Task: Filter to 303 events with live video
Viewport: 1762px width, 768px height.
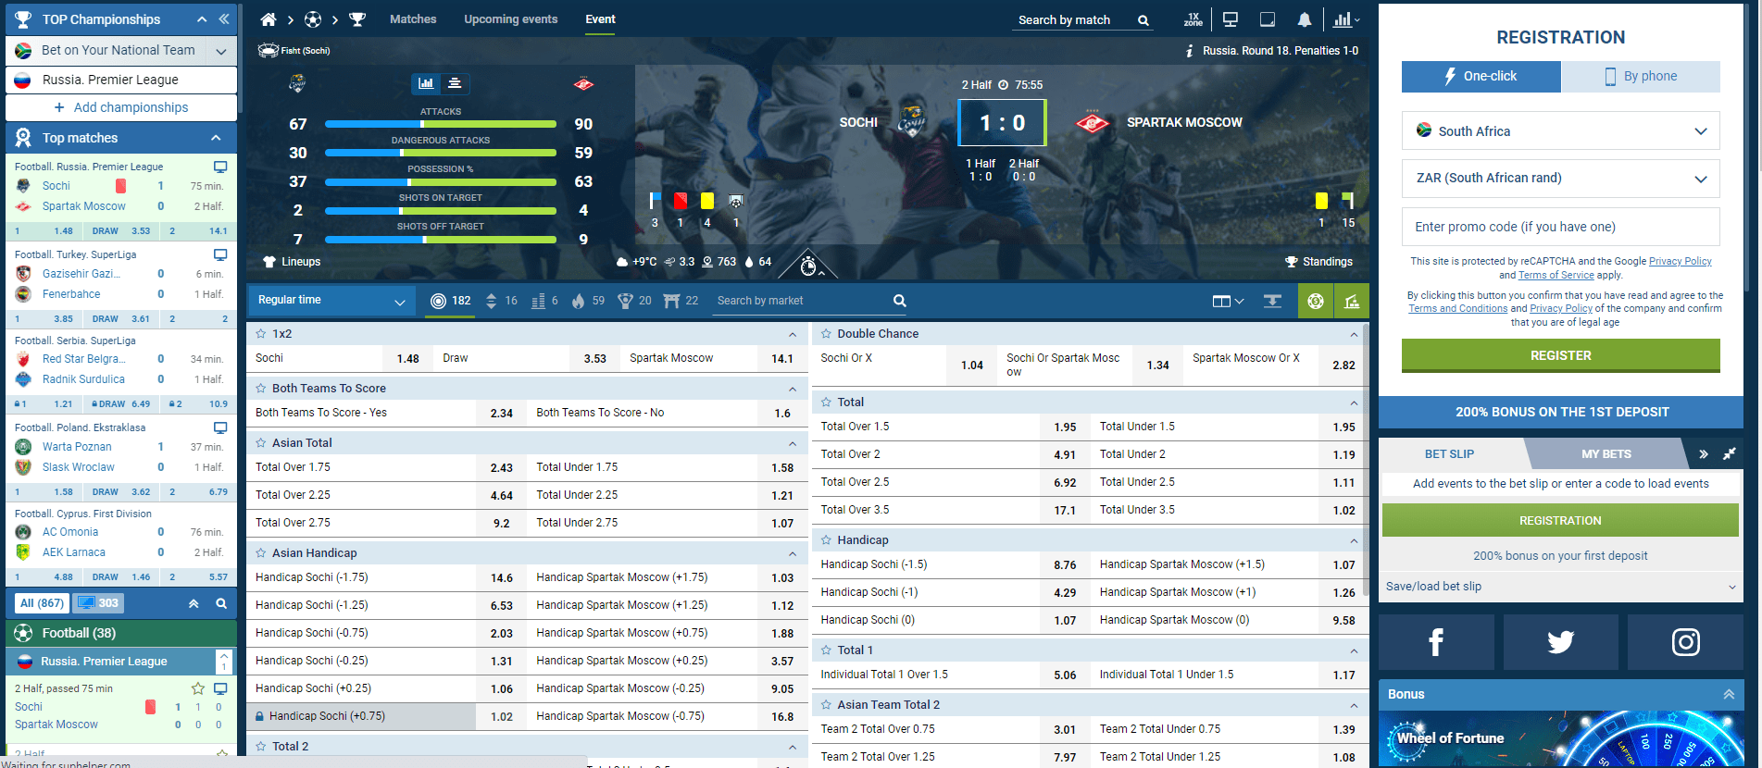Action: 98,603
